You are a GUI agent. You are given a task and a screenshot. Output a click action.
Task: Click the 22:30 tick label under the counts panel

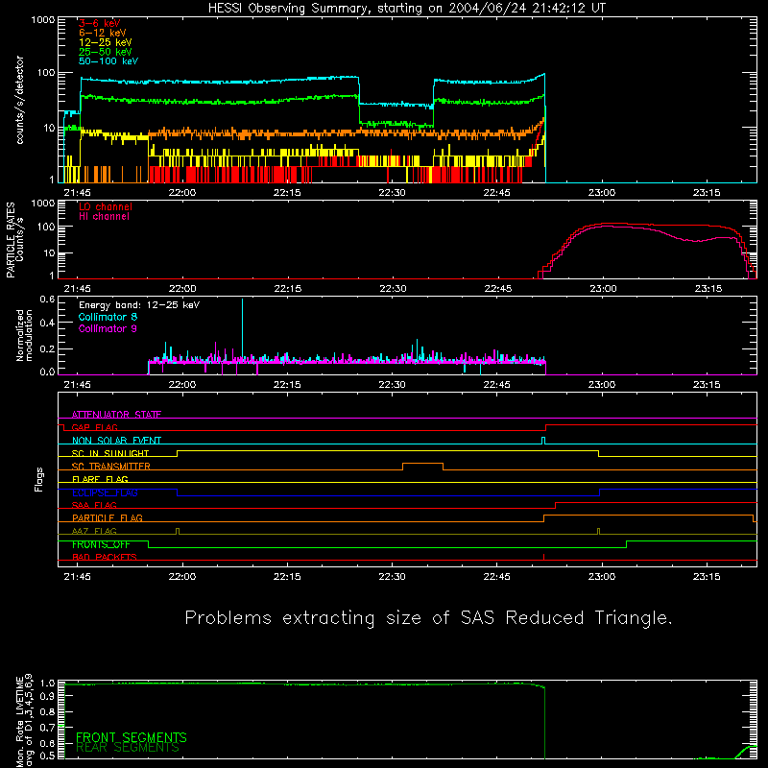tap(392, 193)
